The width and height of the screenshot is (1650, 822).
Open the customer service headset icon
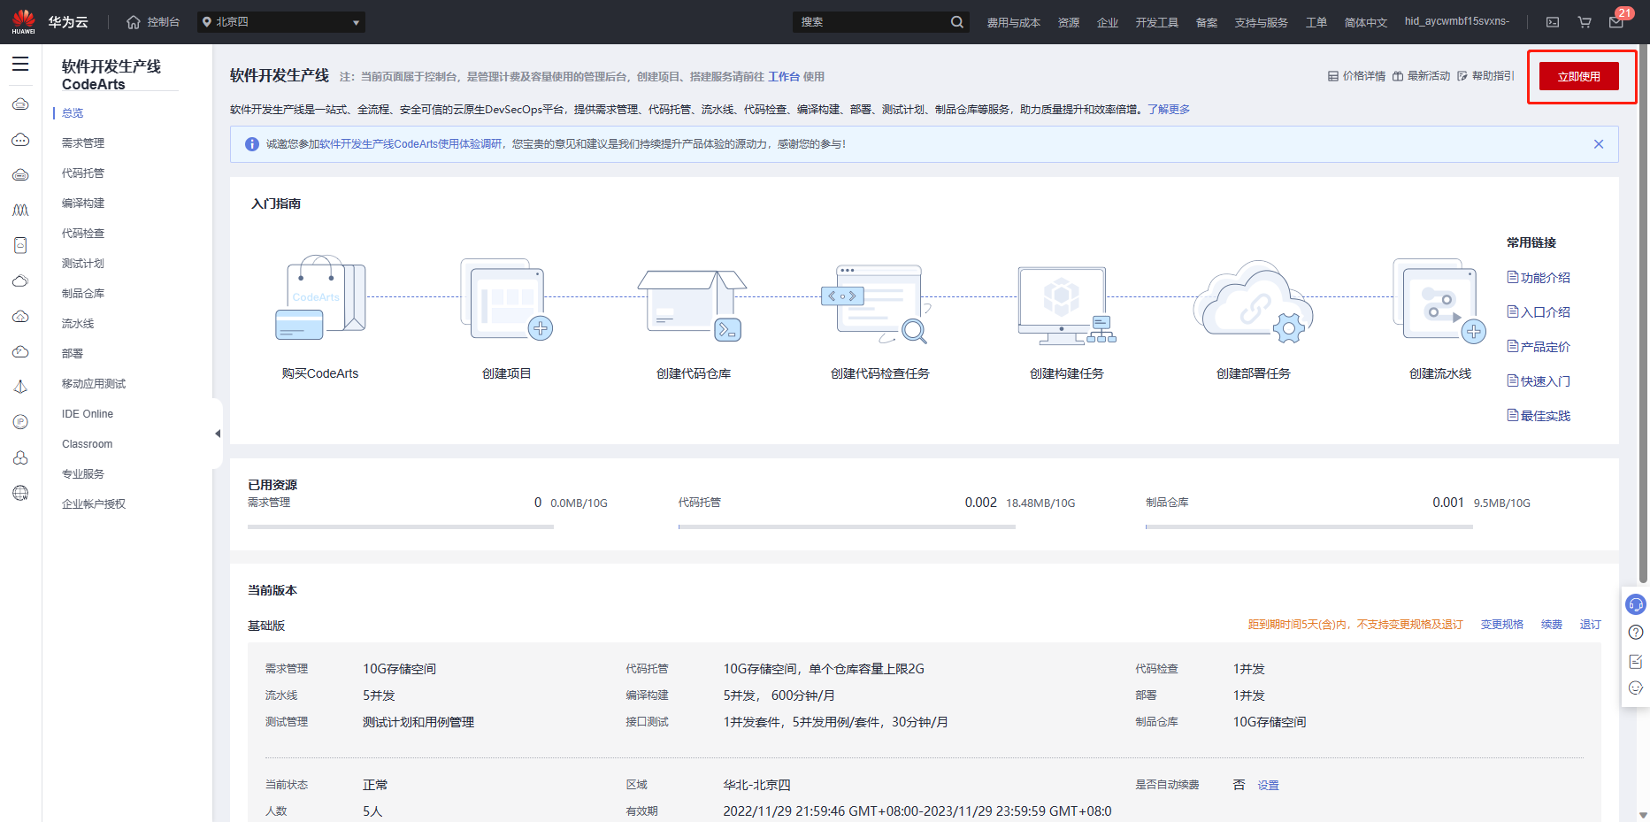[1636, 604]
